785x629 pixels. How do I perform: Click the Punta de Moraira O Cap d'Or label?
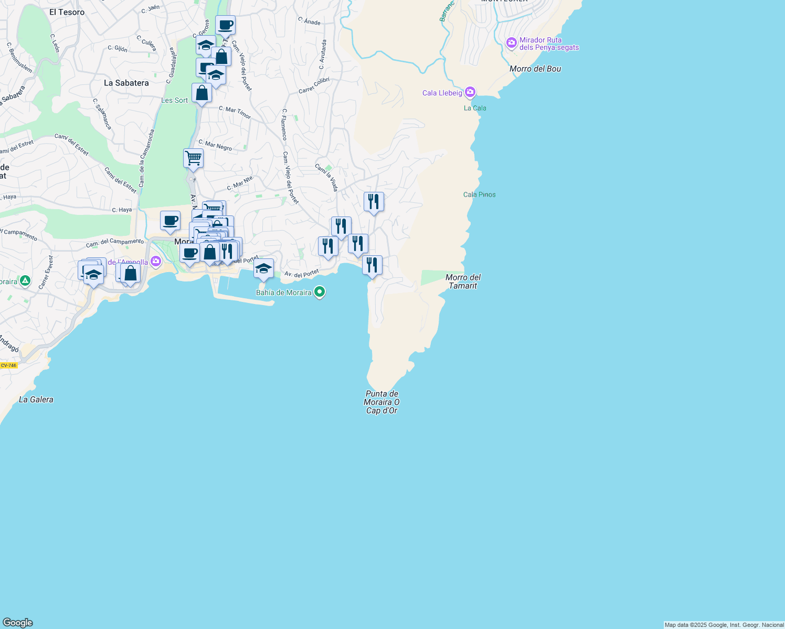coord(382,402)
